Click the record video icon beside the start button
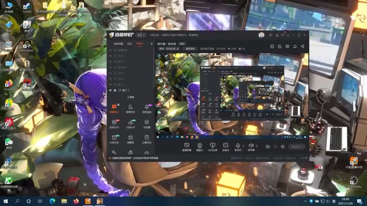The width and height of the screenshot is (367, 206). tap(268, 146)
